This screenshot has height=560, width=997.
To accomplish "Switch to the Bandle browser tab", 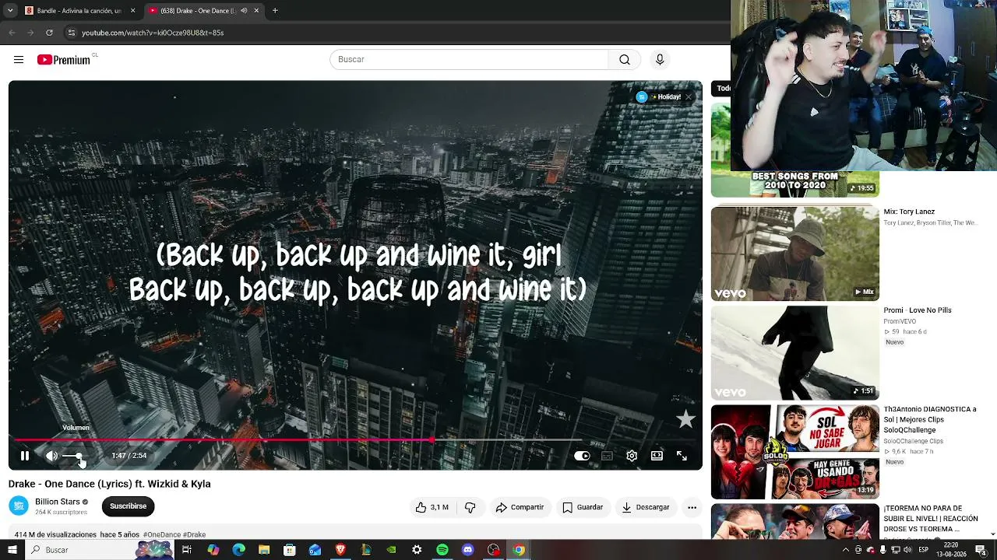I will 79,11.
